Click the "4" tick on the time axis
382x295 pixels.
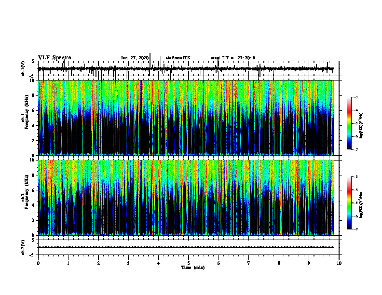point(159,263)
